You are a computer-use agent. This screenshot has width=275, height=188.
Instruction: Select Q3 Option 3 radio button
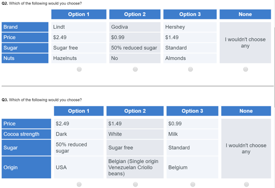(193, 184)
